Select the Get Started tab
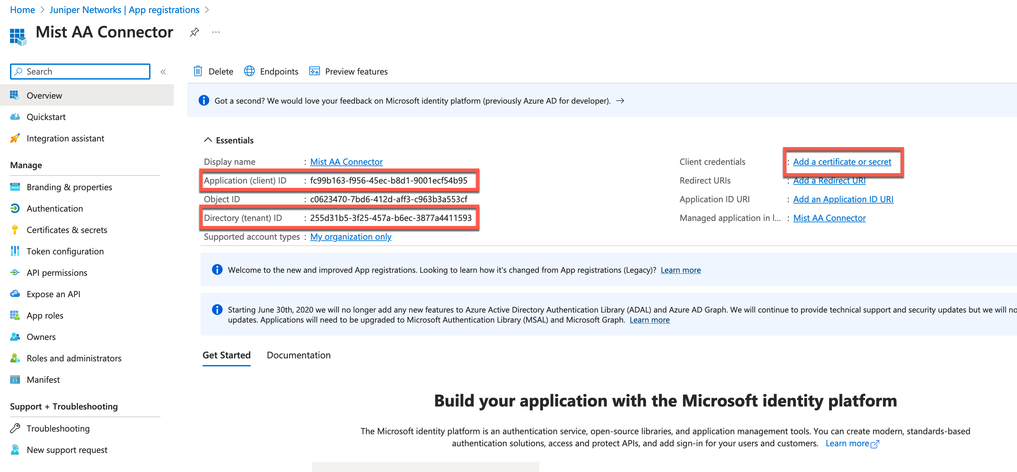 click(x=226, y=355)
